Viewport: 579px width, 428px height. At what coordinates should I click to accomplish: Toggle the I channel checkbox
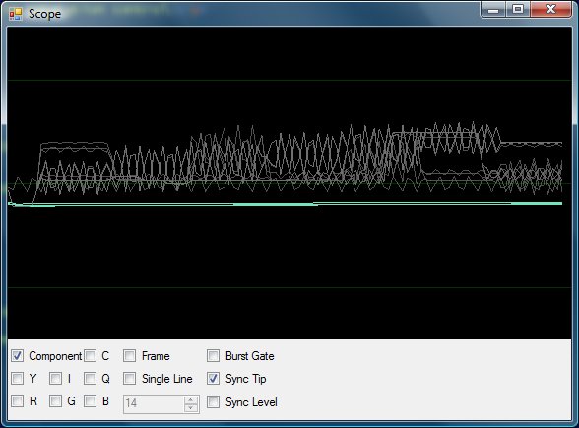[55, 378]
